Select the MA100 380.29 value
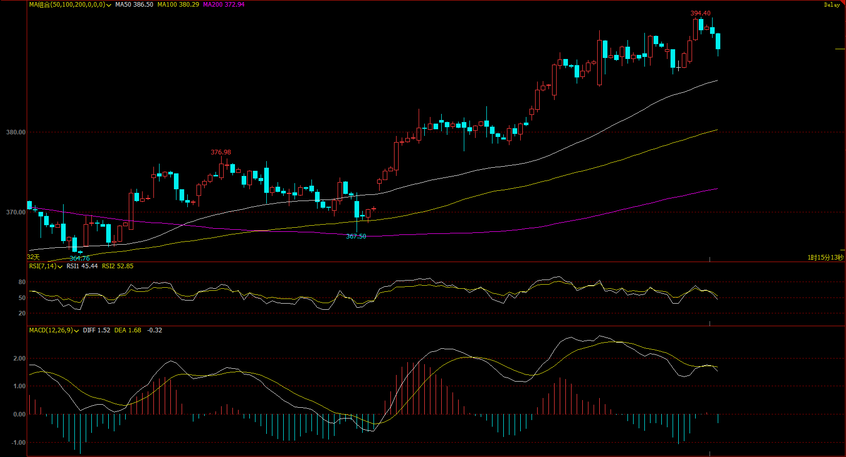This screenshot has height=457, width=846. click(x=178, y=5)
